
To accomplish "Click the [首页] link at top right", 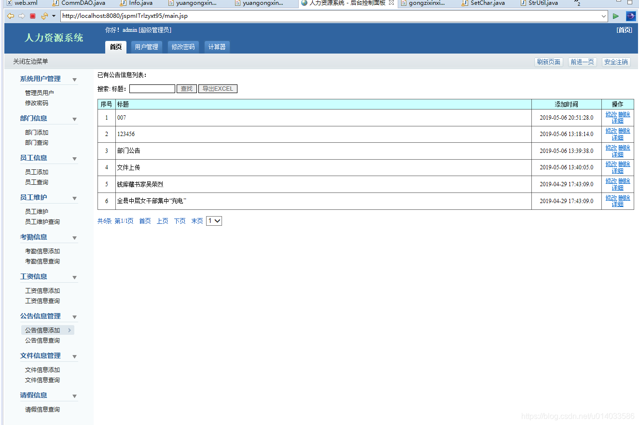I will point(624,30).
